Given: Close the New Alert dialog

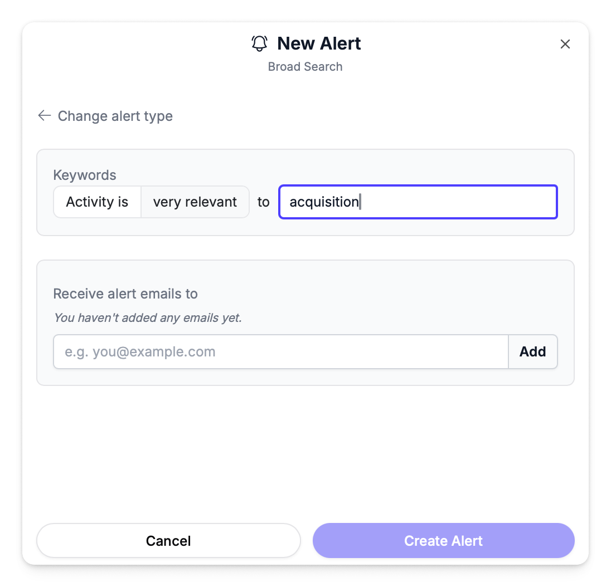Looking at the screenshot, I should 565,44.
